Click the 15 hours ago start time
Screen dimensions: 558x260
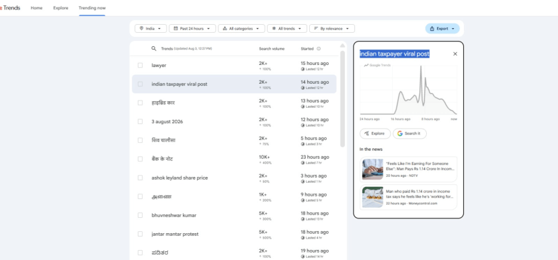[x=315, y=63]
